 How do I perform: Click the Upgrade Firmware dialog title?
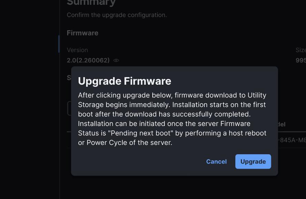tap(124, 81)
